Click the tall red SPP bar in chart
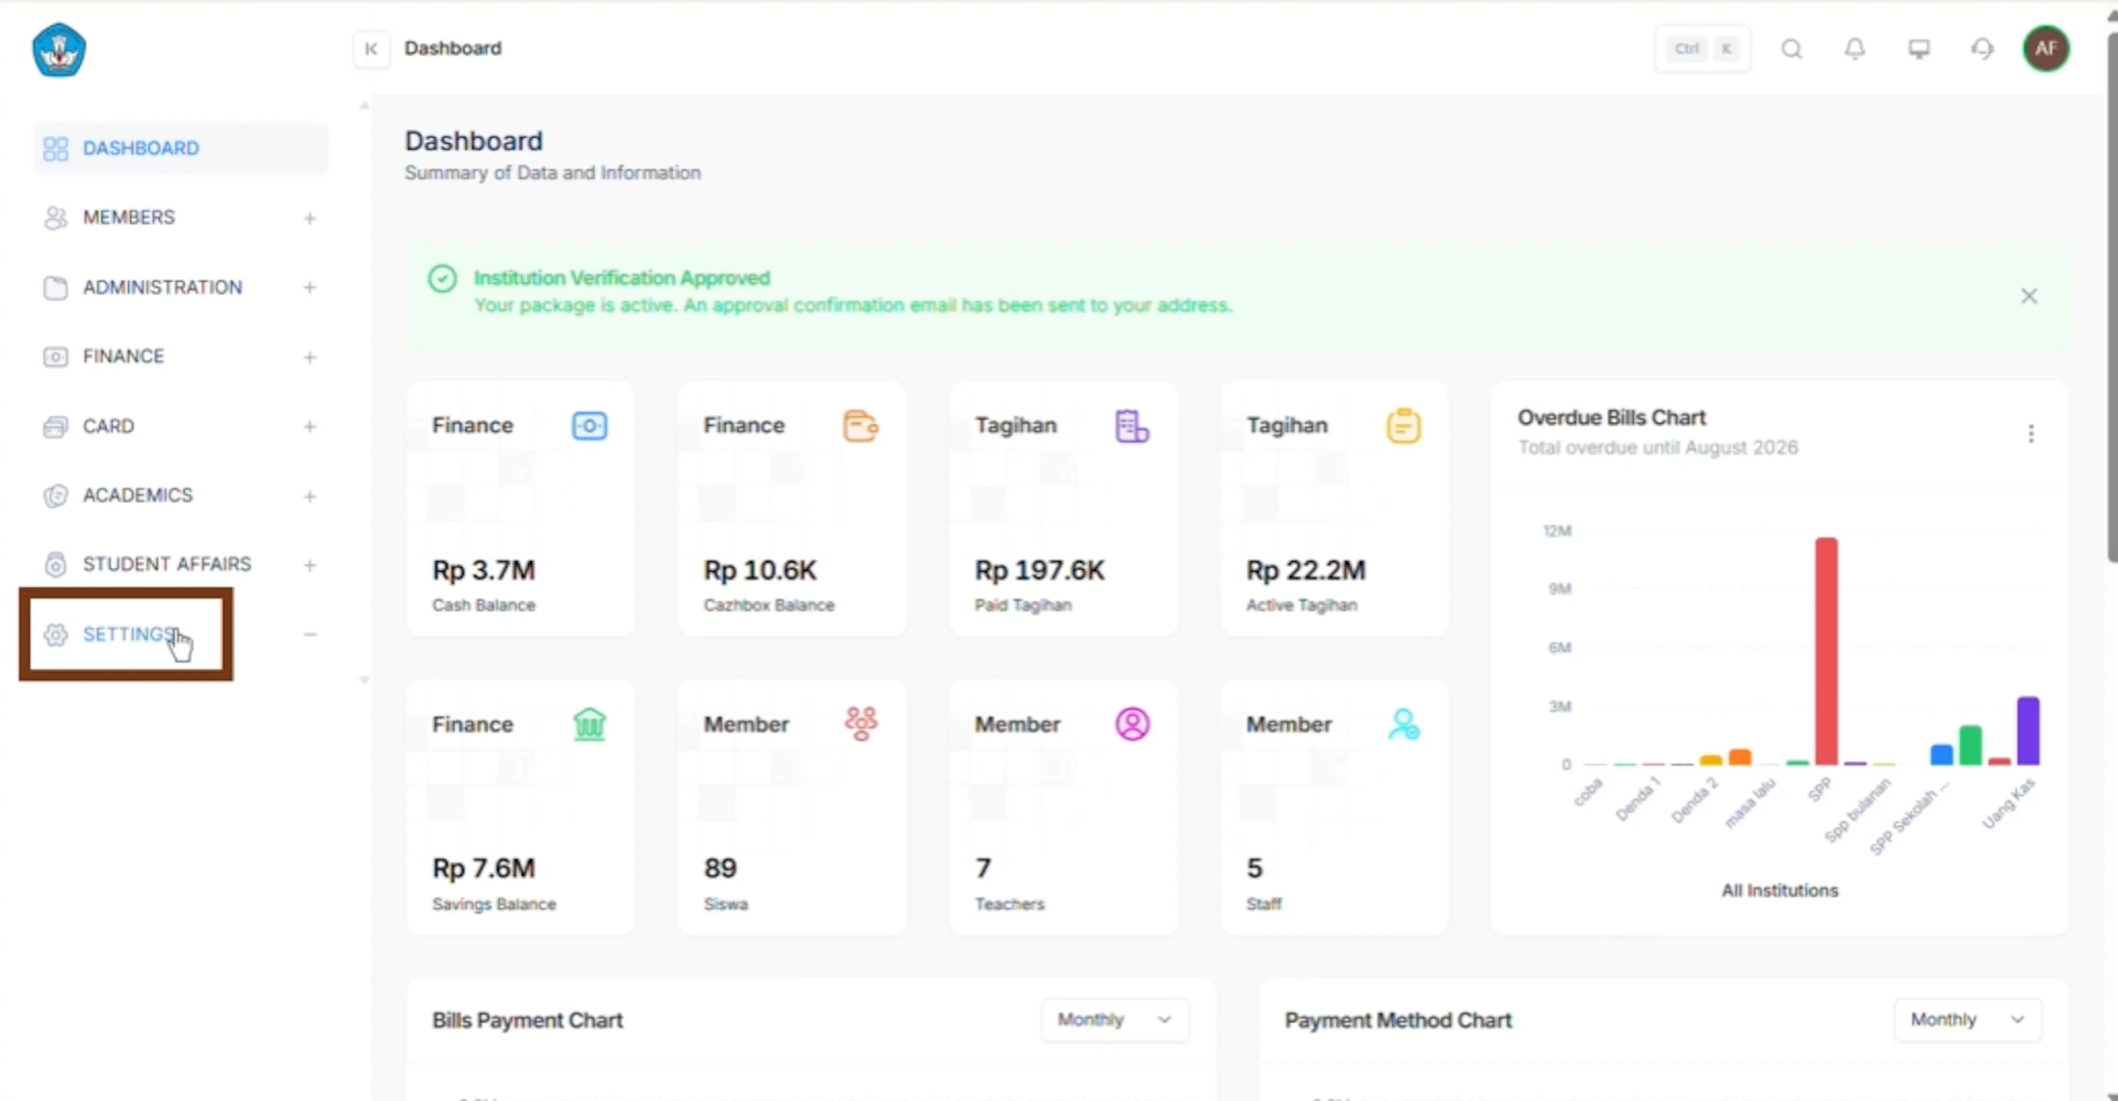Viewport: 2118px width, 1101px height. click(1825, 651)
